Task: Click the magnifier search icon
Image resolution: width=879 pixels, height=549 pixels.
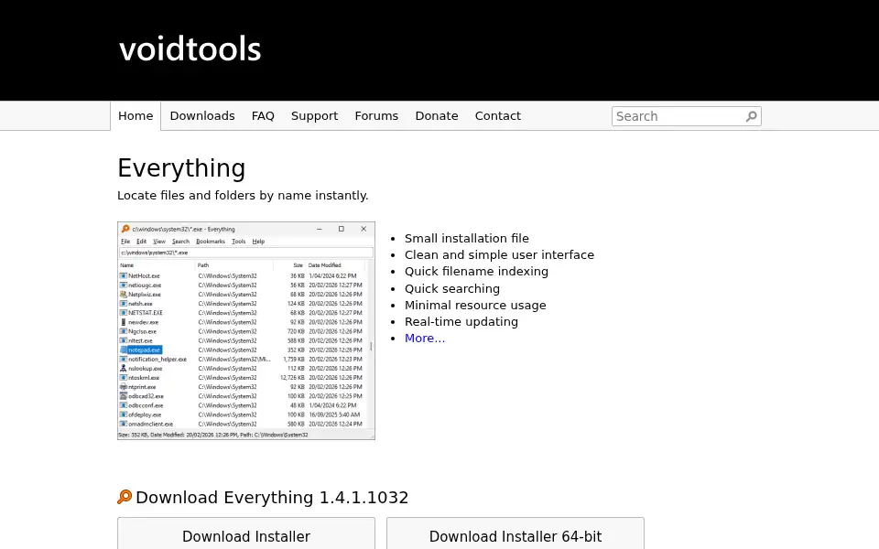Action: coord(752,116)
